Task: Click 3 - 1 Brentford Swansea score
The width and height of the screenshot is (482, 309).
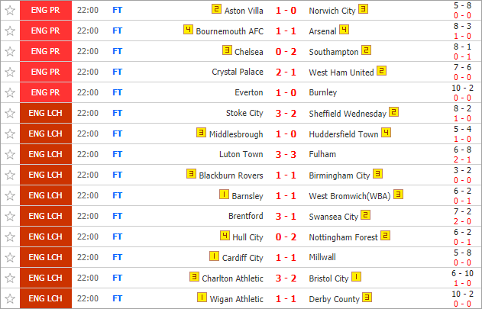Action: (x=286, y=216)
